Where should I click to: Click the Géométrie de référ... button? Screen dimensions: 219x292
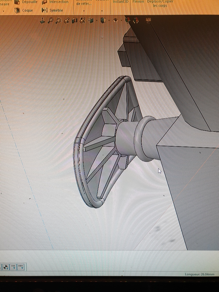pos(84,3)
